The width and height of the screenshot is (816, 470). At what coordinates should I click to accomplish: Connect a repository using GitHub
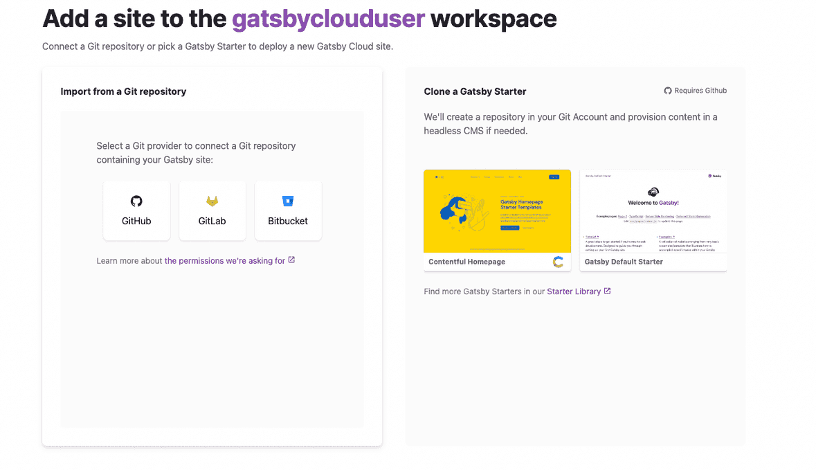click(136, 210)
